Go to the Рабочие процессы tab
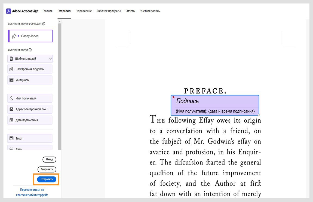313x202 pixels. tap(109, 11)
